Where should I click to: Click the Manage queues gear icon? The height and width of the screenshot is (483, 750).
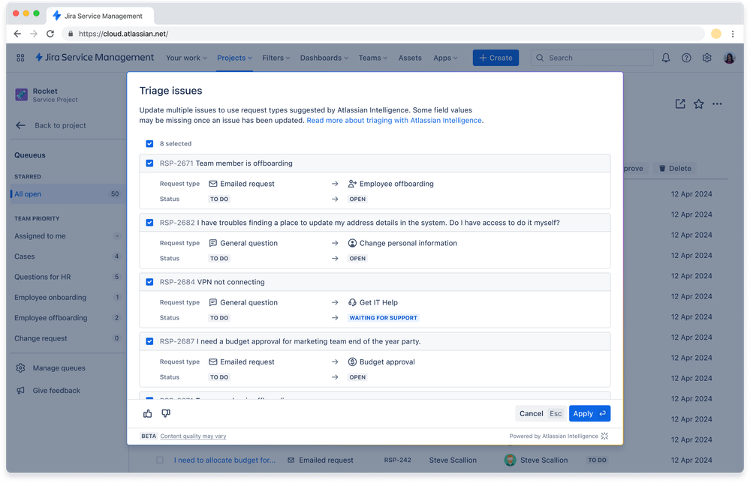20,367
